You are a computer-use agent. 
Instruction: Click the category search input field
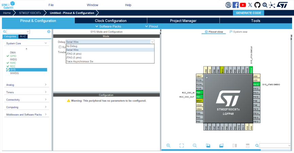pyautogui.click(x=18, y=32)
